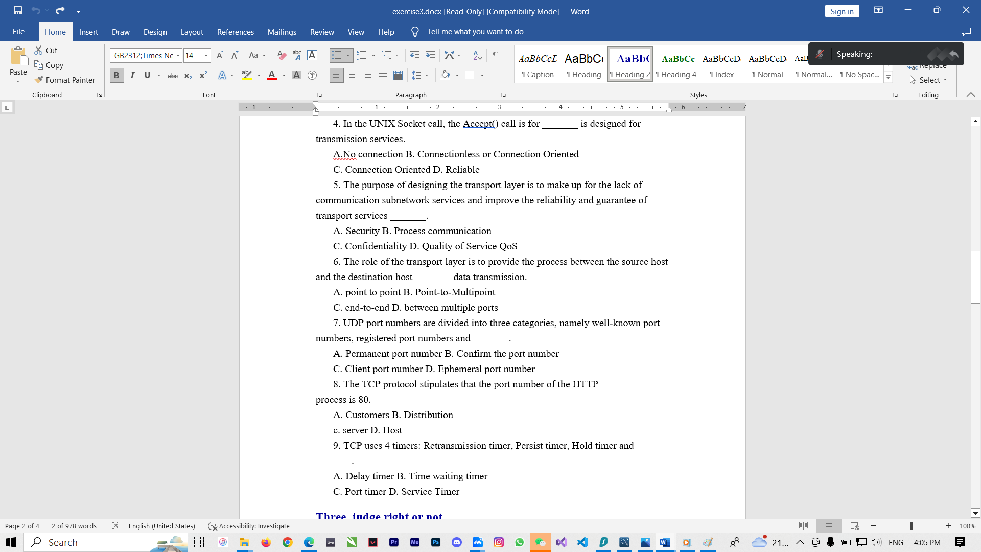Screen dimensions: 981x552
Task: Open the Select dropdown in Editing
Action: 928,80
